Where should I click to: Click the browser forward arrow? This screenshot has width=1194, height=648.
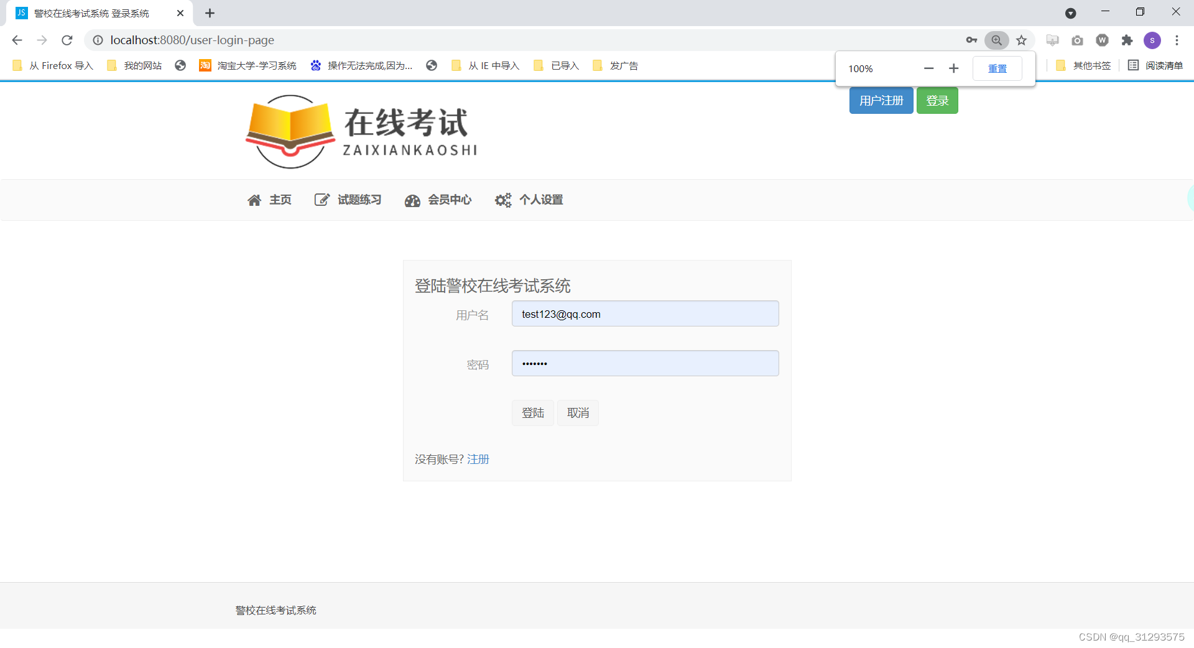pos(42,40)
